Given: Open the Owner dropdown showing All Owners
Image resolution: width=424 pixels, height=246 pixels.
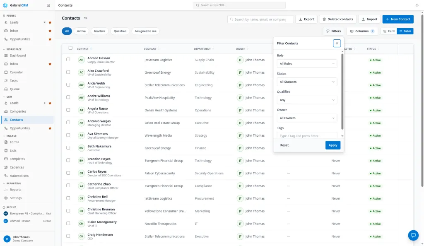Looking at the screenshot, I should click(x=307, y=118).
